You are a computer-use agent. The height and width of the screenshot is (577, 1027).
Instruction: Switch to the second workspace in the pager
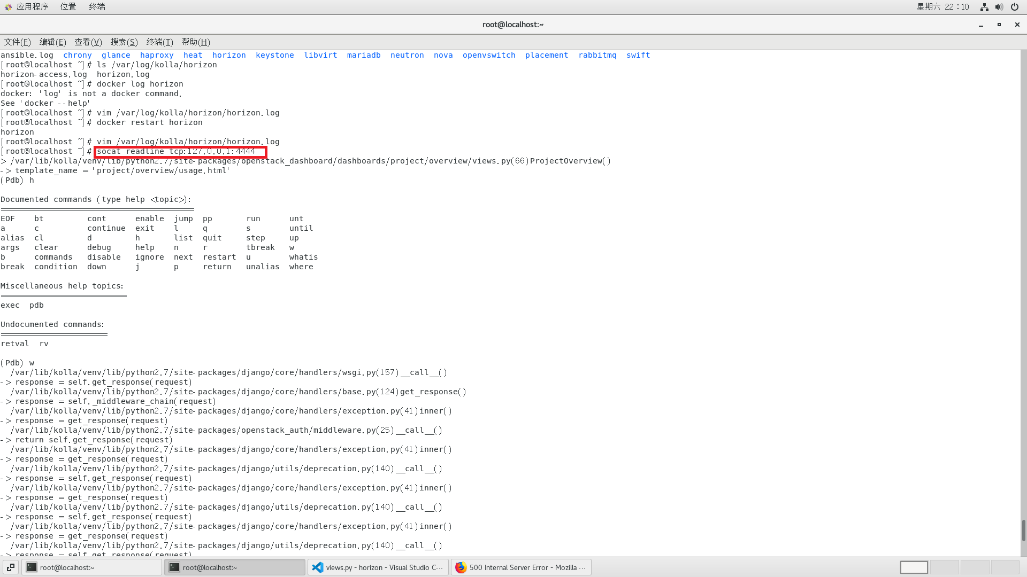click(945, 567)
